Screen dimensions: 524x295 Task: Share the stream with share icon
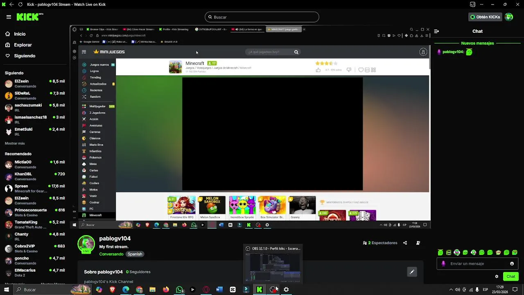point(405,243)
